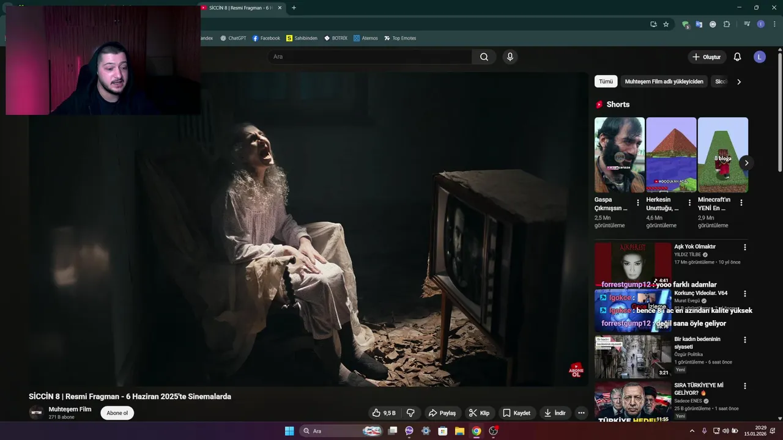783x440 pixels.
Task: Select Muhteşem Film adlı yükleyiciden chip
Action: tap(664, 81)
